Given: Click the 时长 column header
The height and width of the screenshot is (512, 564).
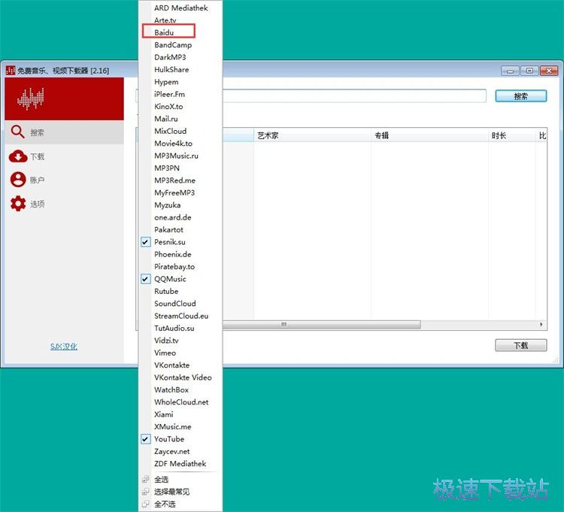Looking at the screenshot, I should tap(512, 135).
